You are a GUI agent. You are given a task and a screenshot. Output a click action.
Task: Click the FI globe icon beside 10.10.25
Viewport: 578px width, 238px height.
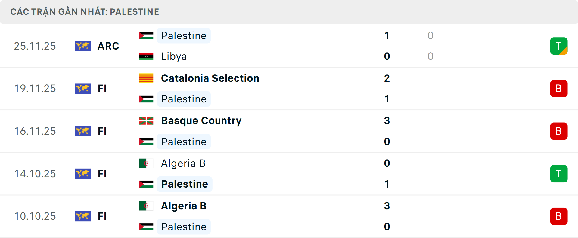click(x=83, y=216)
